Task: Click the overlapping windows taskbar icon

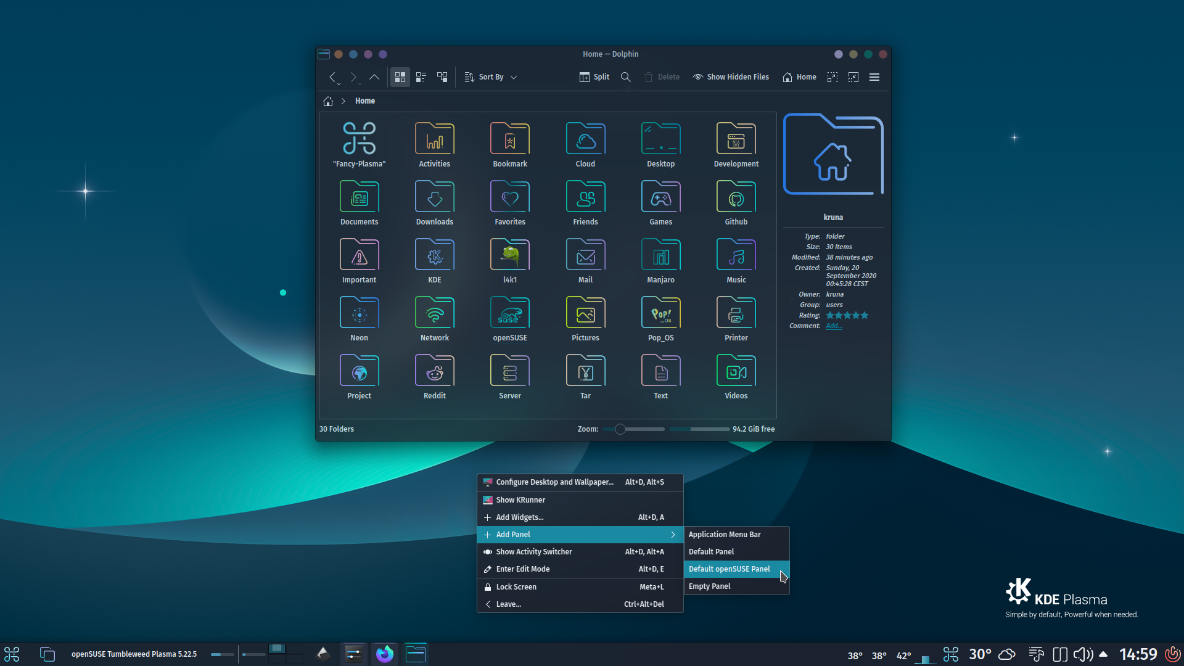Action: pos(47,654)
